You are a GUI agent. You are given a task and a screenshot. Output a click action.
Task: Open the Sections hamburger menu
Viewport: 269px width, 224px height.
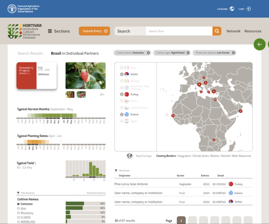(50, 31)
